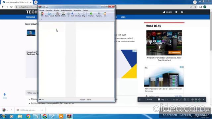Image resolution: width=212 pixels, height=119 pixels.
Task: Open Google Chrome from the taskbar
Action: click(x=28, y=116)
